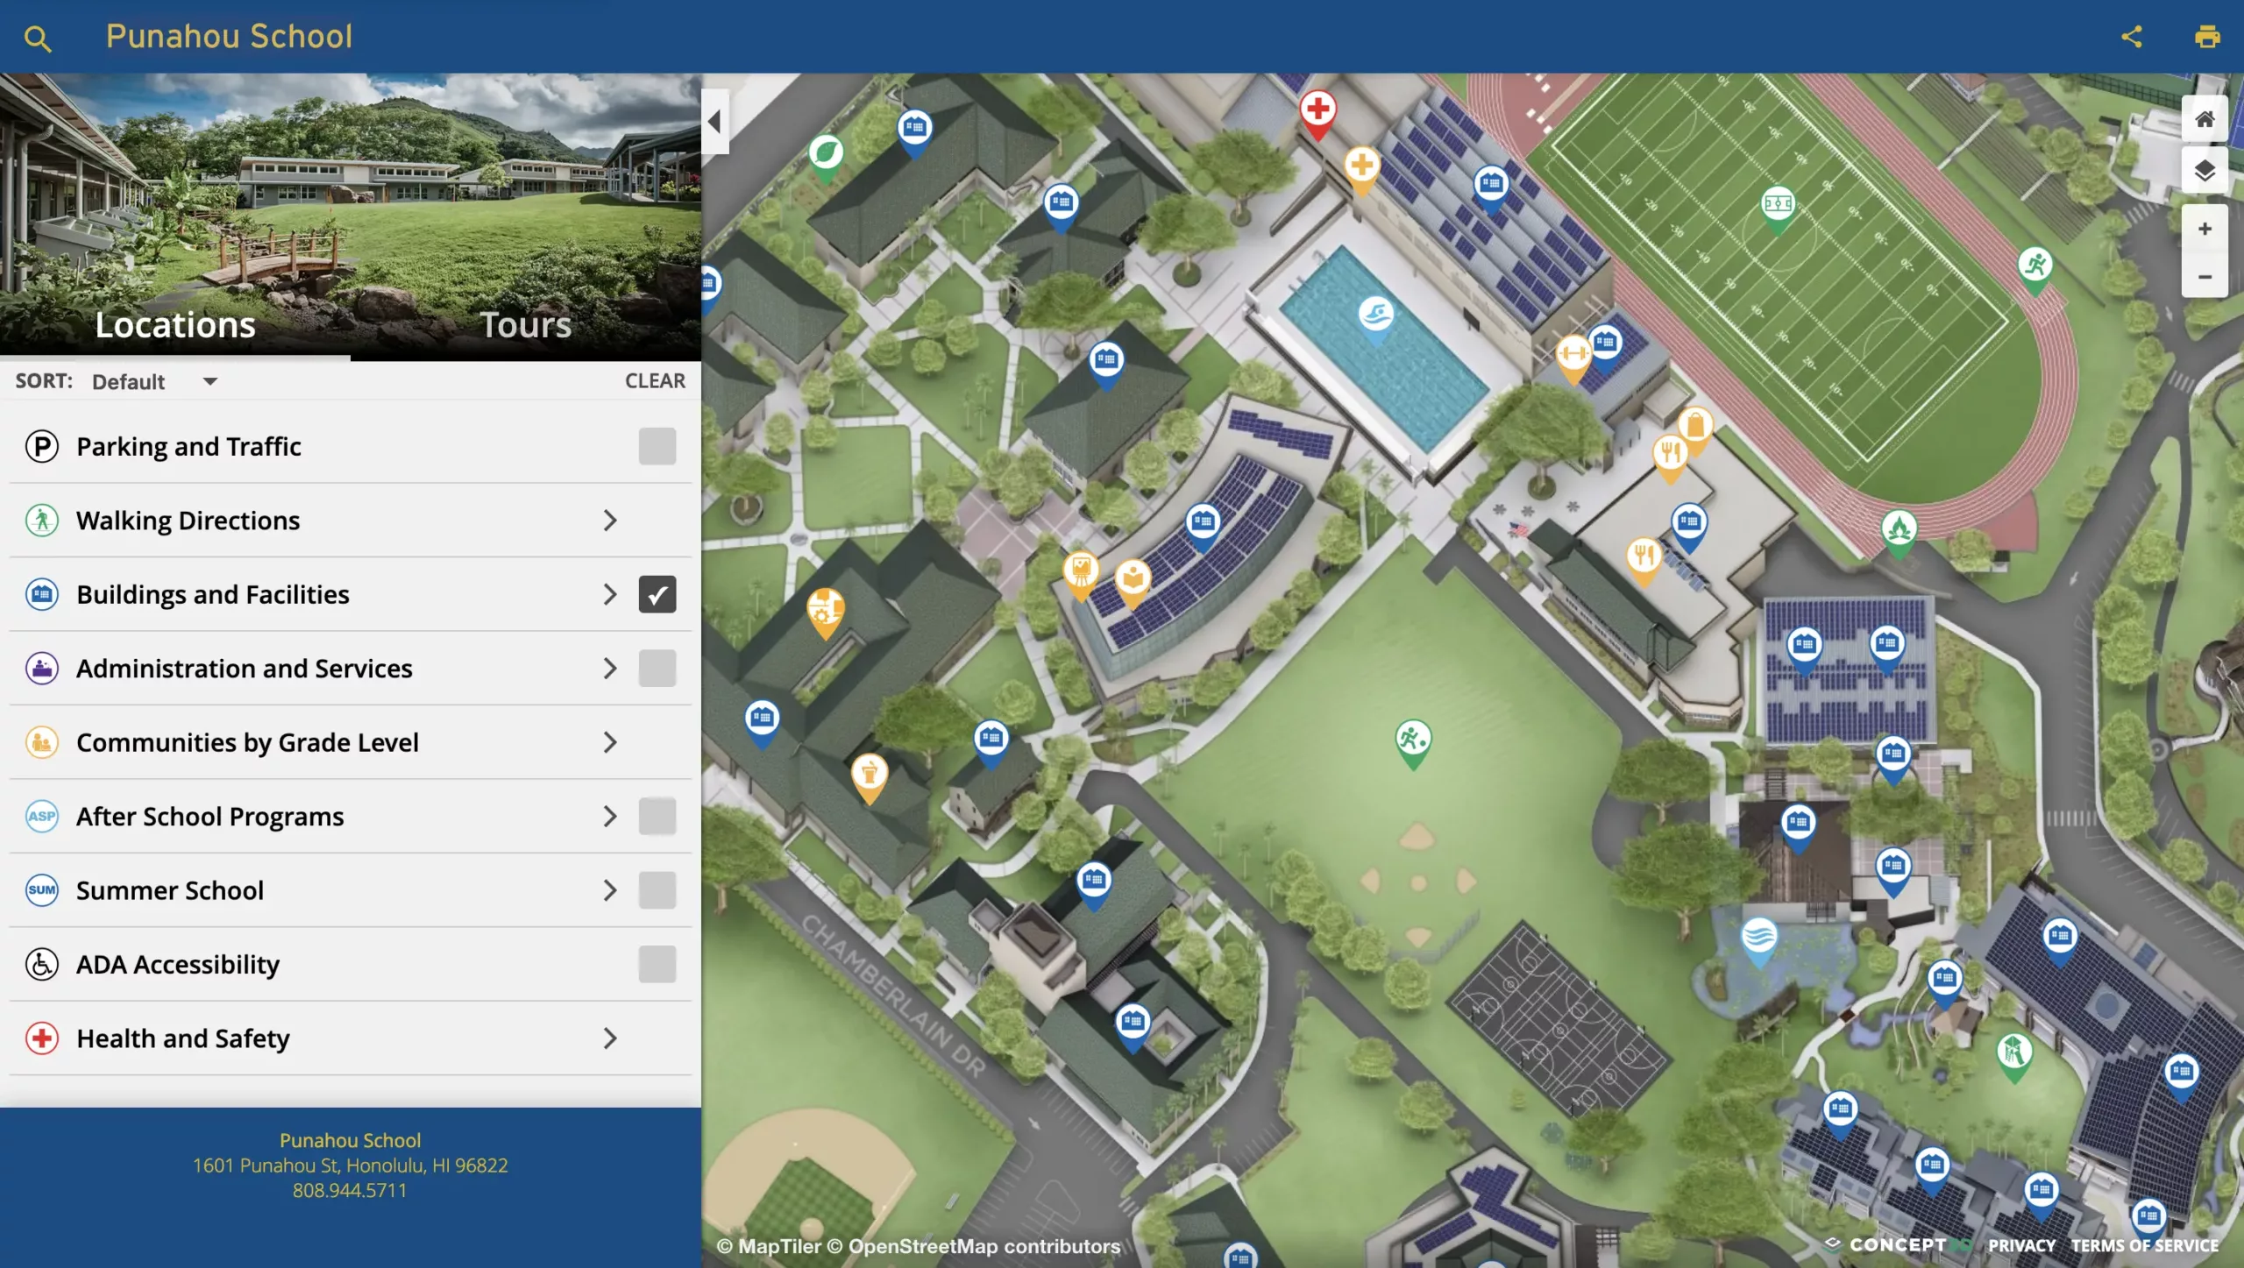Expand Health and Safety chevron
Image resolution: width=2244 pixels, height=1268 pixels.
(x=610, y=1038)
